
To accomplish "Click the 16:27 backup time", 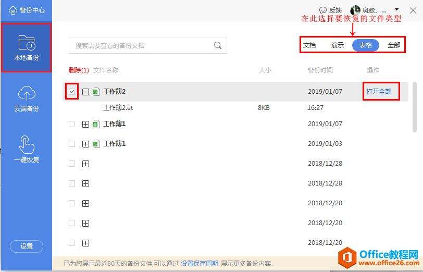I will tap(315, 108).
